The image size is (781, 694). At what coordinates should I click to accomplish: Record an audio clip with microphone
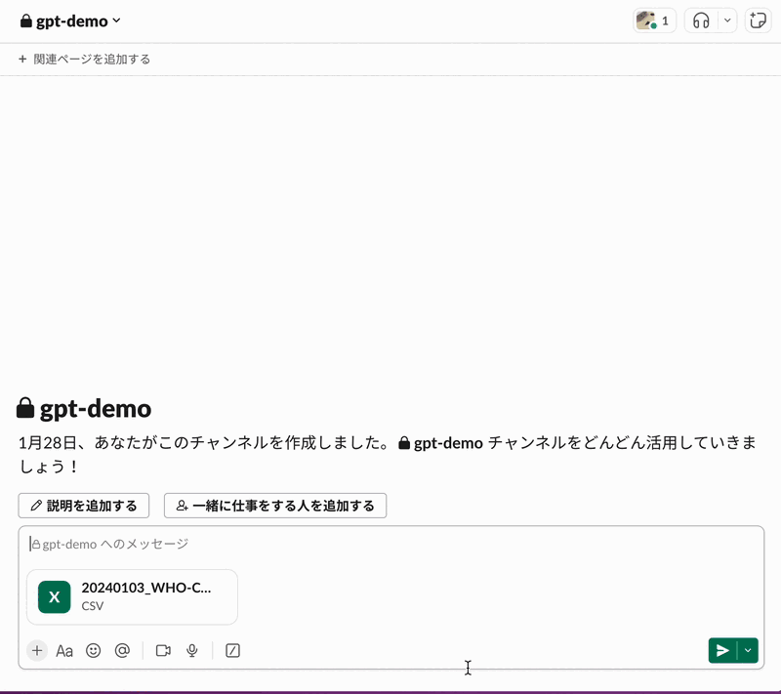pos(192,651)
